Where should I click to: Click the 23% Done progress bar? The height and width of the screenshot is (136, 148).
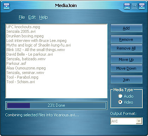click(56, 105)
